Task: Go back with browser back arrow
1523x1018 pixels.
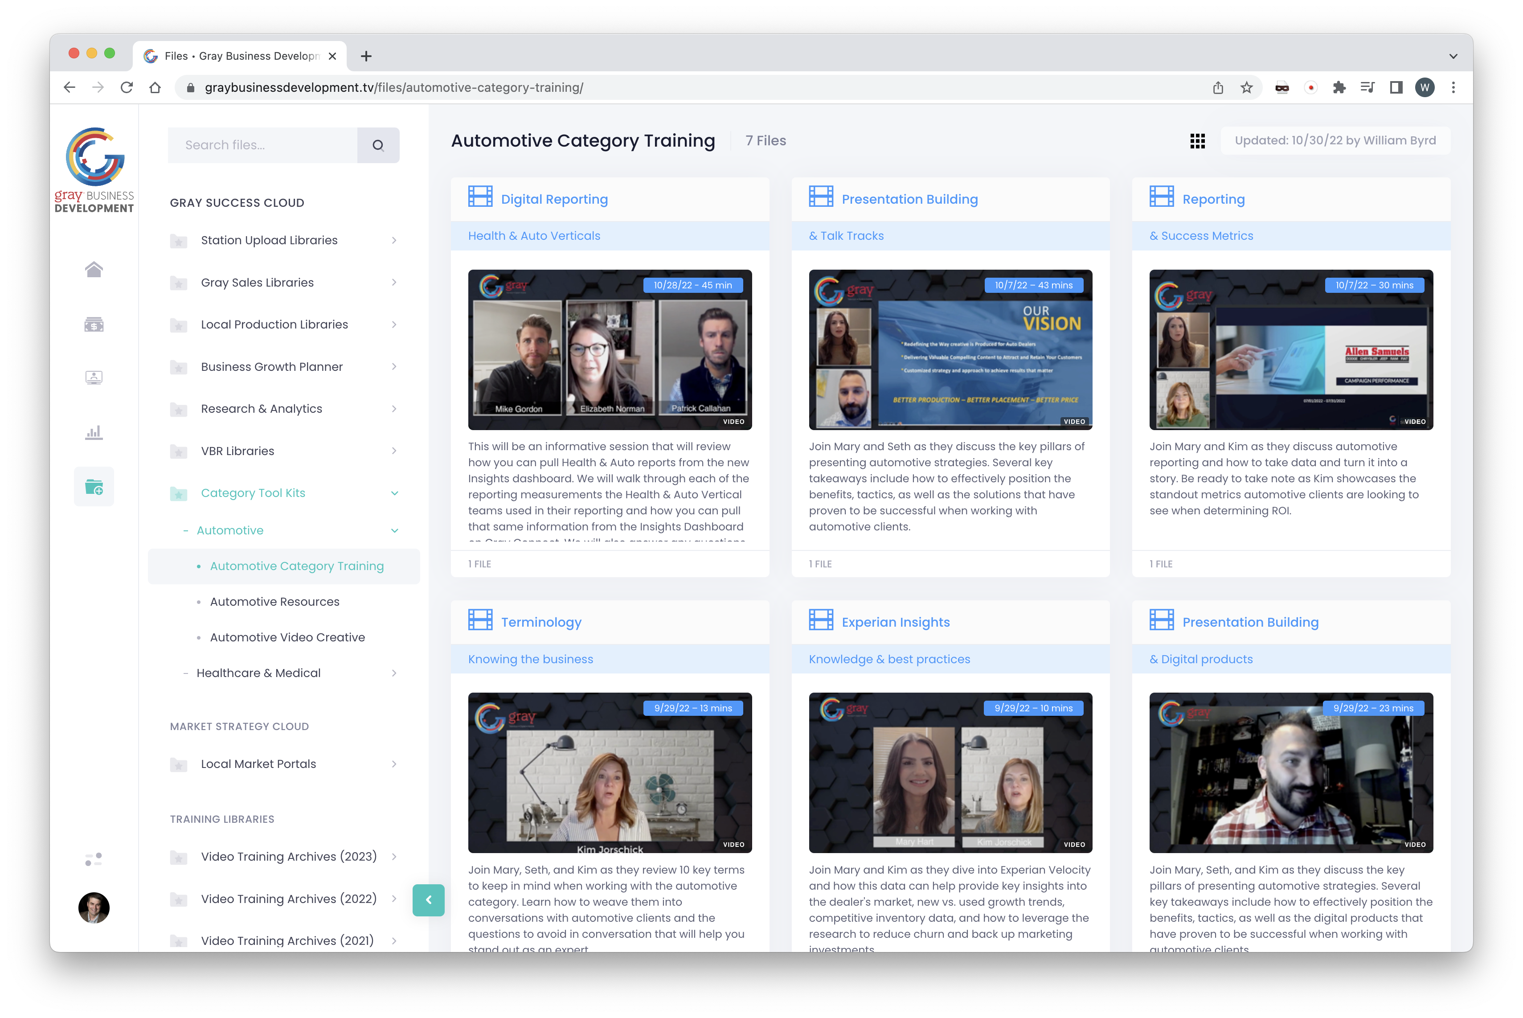Action: (70, 87)
